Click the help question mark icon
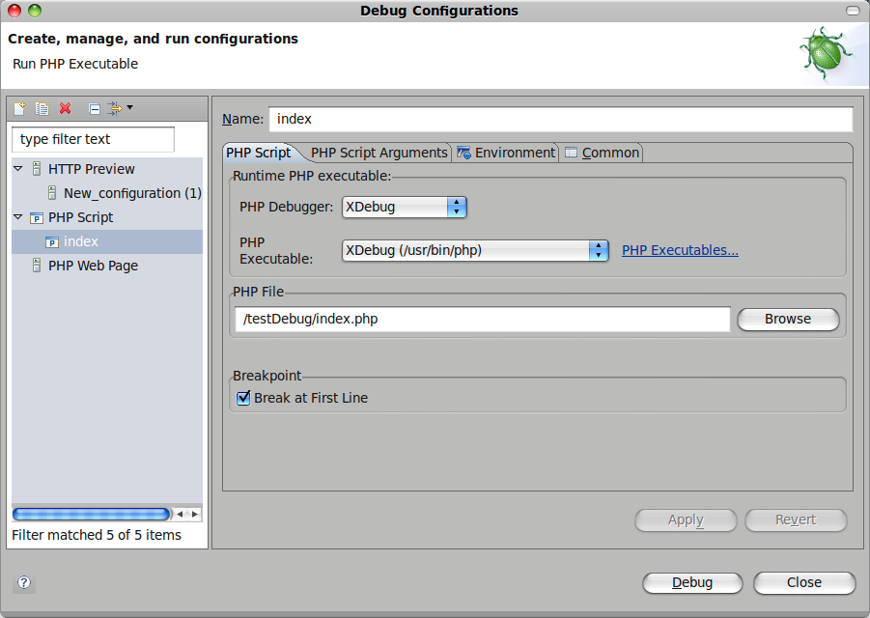This screenshot has height=618, width=870. pos(23,582)
